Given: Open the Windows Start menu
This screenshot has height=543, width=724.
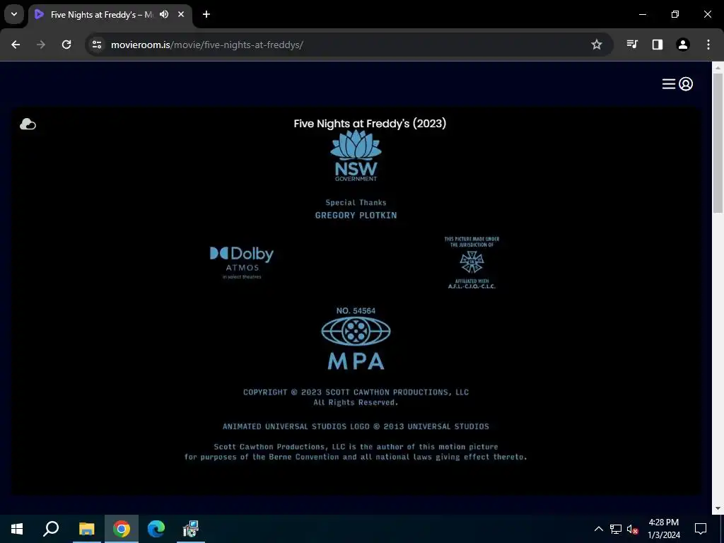Looking at the screenshot, I should (x=17, y=529).
